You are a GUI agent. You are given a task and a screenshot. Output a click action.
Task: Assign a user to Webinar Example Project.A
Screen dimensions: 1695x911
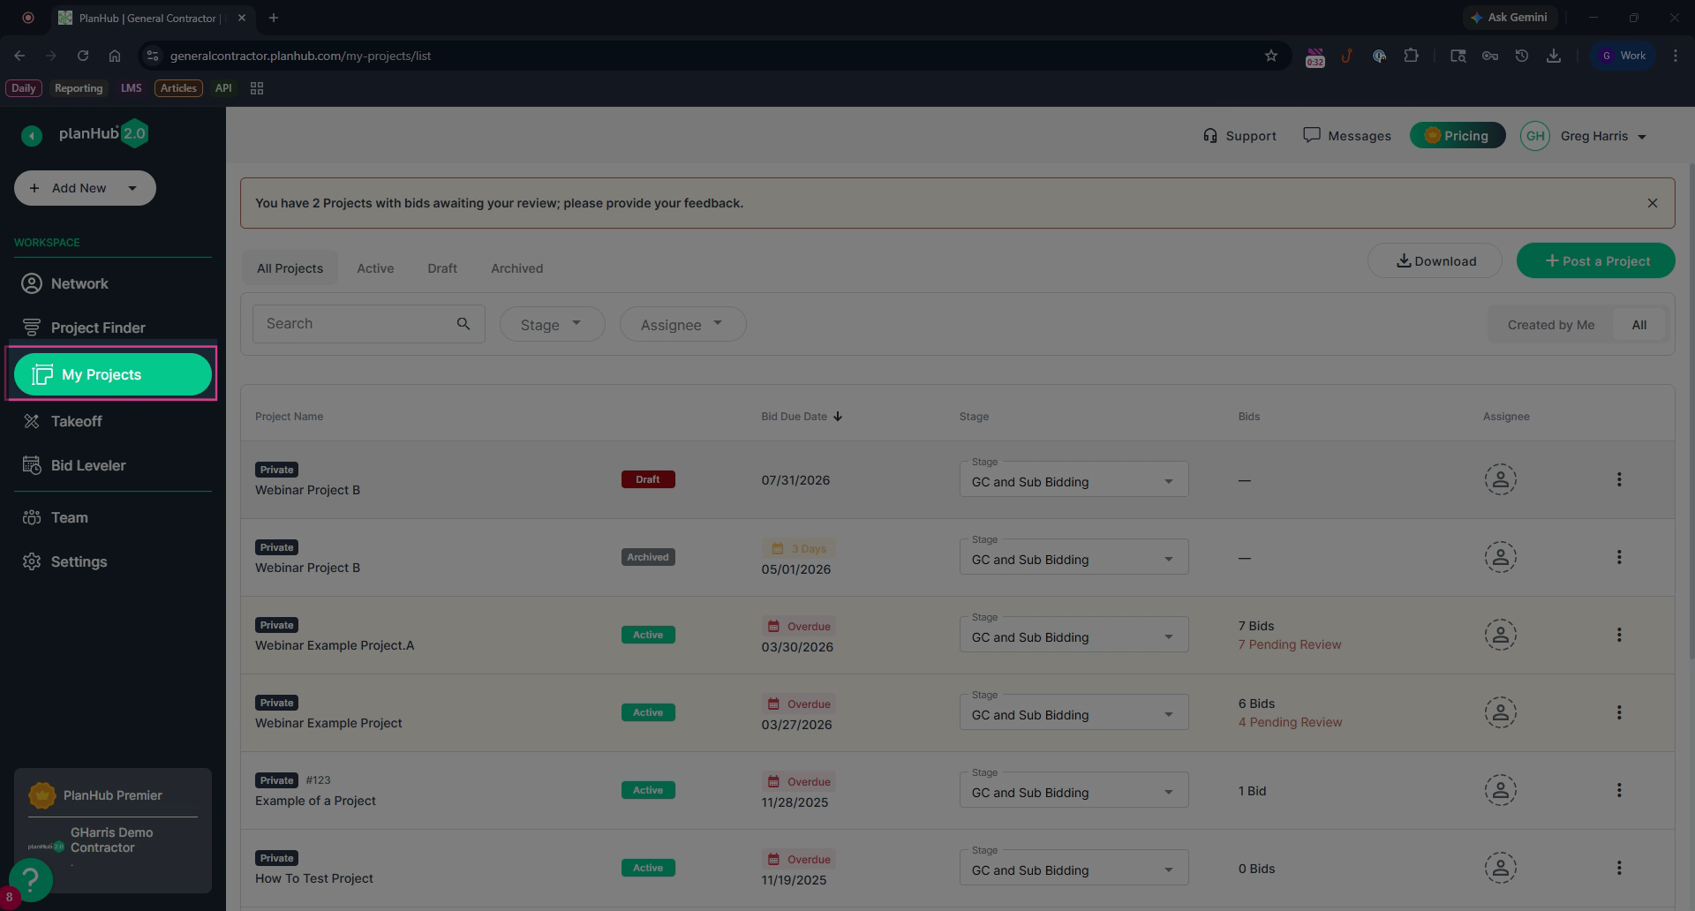[x=1500, y=635]
